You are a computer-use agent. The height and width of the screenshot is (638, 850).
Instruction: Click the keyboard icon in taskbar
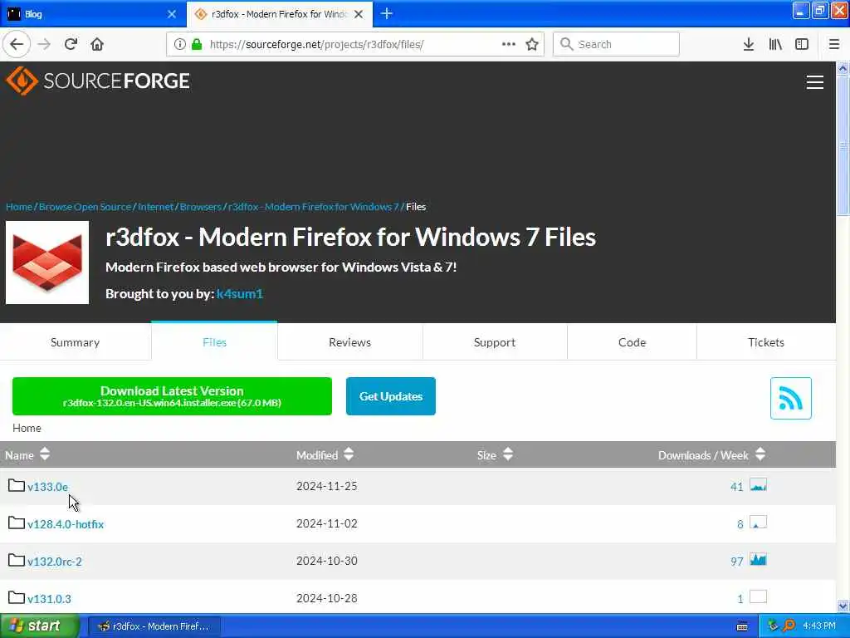click(742, 626)
